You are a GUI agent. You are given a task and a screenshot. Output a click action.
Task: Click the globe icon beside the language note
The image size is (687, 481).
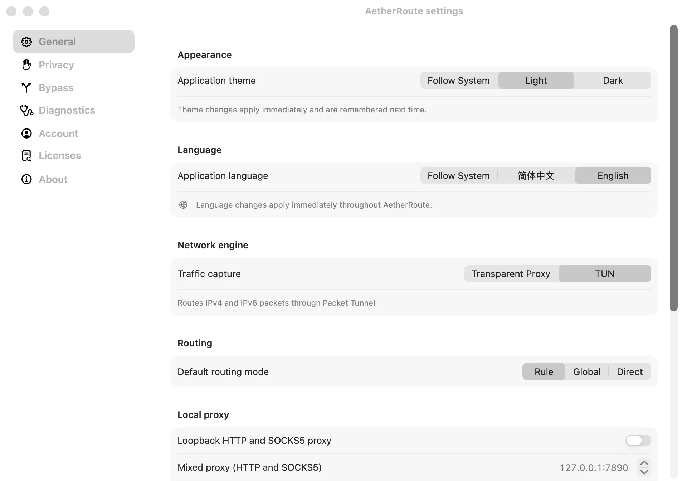183,205
